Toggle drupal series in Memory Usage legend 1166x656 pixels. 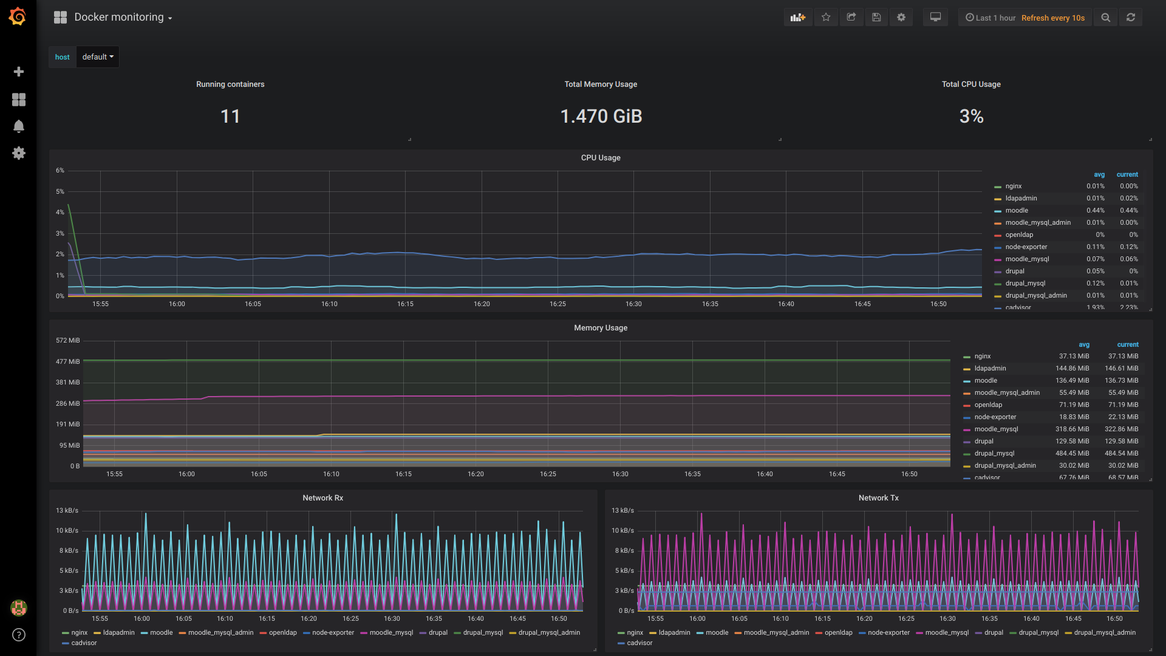pyautogui.click(x=984, y=442)
